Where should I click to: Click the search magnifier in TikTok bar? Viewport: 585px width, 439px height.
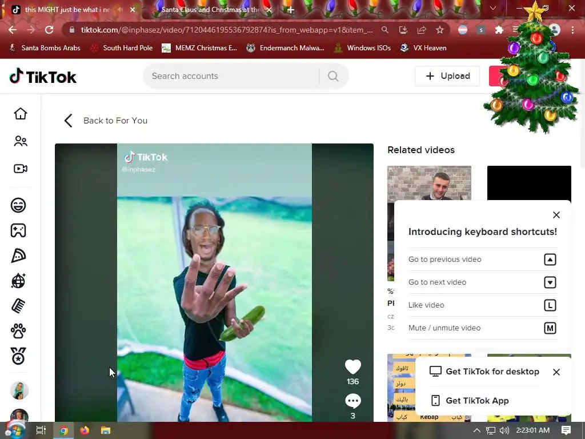pos(333,76)
